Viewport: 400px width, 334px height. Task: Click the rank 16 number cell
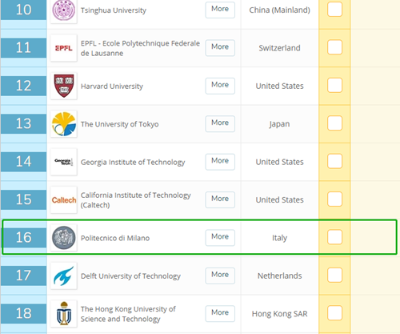(x=23, y=238)
